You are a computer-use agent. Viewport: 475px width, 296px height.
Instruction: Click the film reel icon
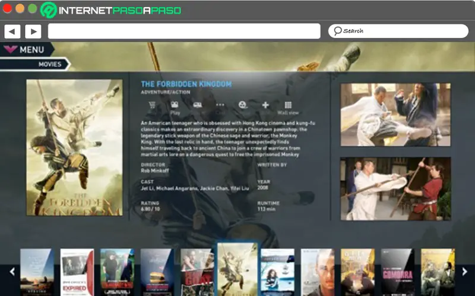[243, 105]
